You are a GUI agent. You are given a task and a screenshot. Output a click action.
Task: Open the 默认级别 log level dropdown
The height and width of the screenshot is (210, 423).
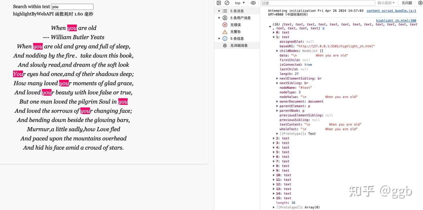tap(385, 3)
